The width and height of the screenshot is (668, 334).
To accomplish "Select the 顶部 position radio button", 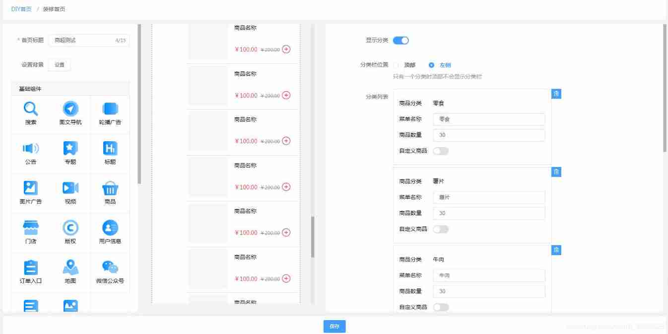I will coord(397,65).
